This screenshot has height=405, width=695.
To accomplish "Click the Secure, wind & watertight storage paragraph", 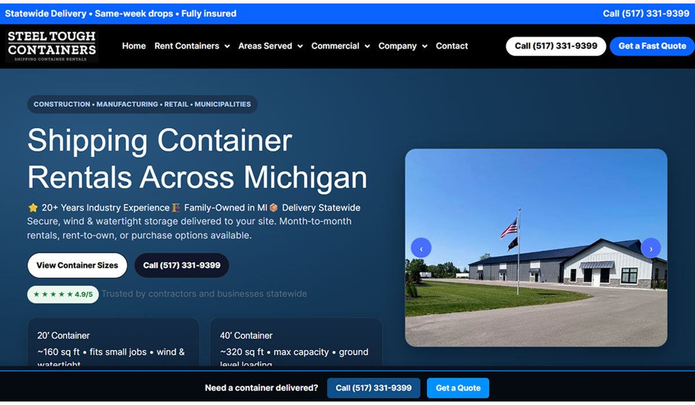I will [x=189, y=229].
